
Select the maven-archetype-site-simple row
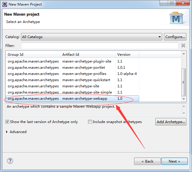[x=72, y=92]
